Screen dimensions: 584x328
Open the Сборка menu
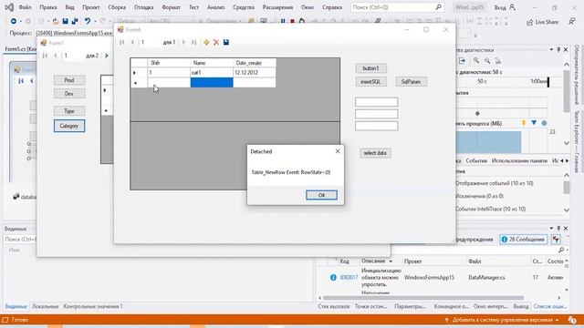tap(117, 7)
